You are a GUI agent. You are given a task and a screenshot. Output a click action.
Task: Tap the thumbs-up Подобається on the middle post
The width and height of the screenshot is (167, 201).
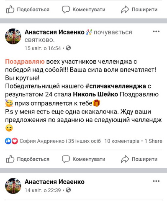28,159
